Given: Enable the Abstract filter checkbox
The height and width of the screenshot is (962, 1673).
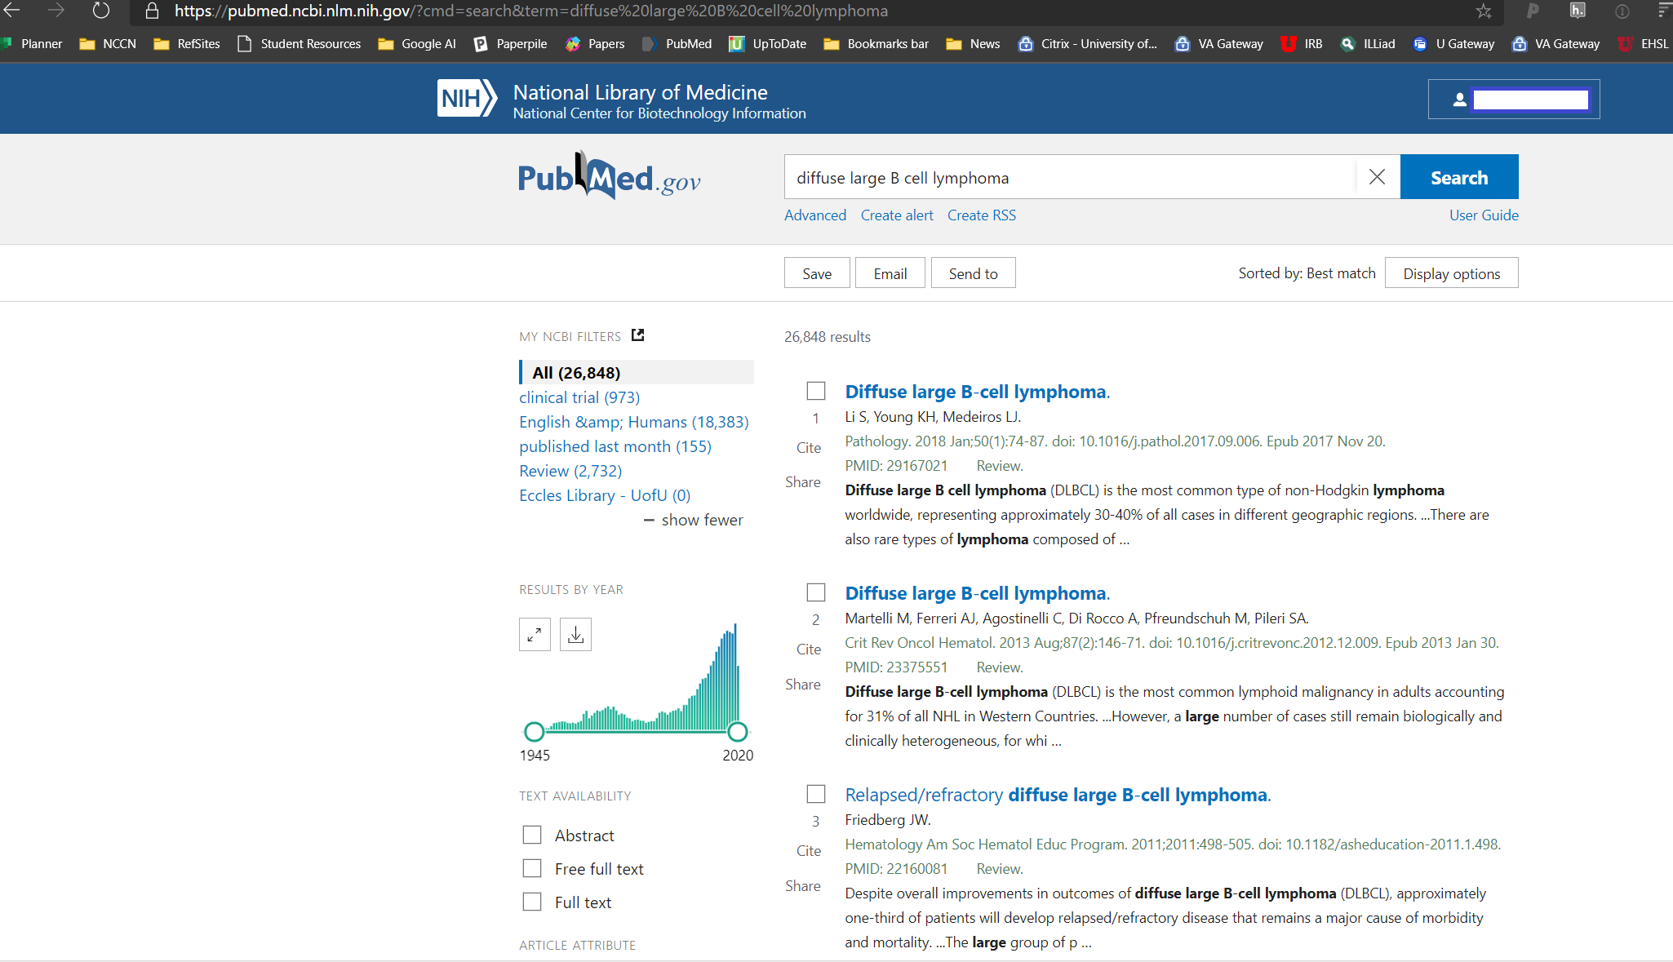Looking at the screenshot, I should [532, 835].
